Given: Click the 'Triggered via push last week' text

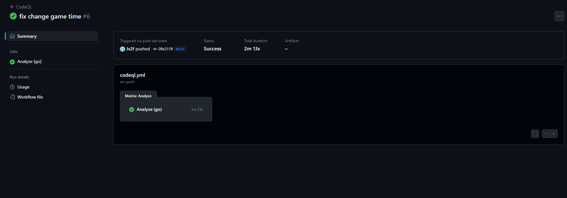Looking at the screenshot, I should tap(144, 41).
